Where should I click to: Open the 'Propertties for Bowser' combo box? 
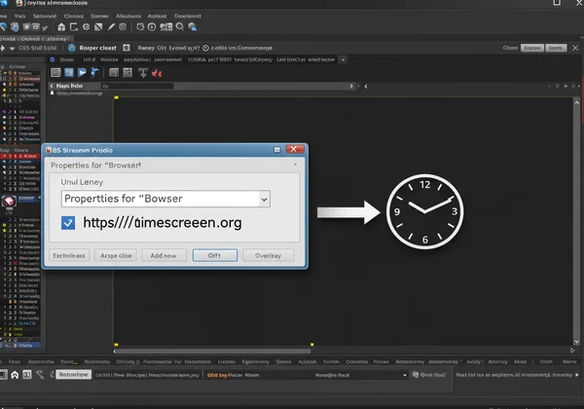[x=165, y=199]
